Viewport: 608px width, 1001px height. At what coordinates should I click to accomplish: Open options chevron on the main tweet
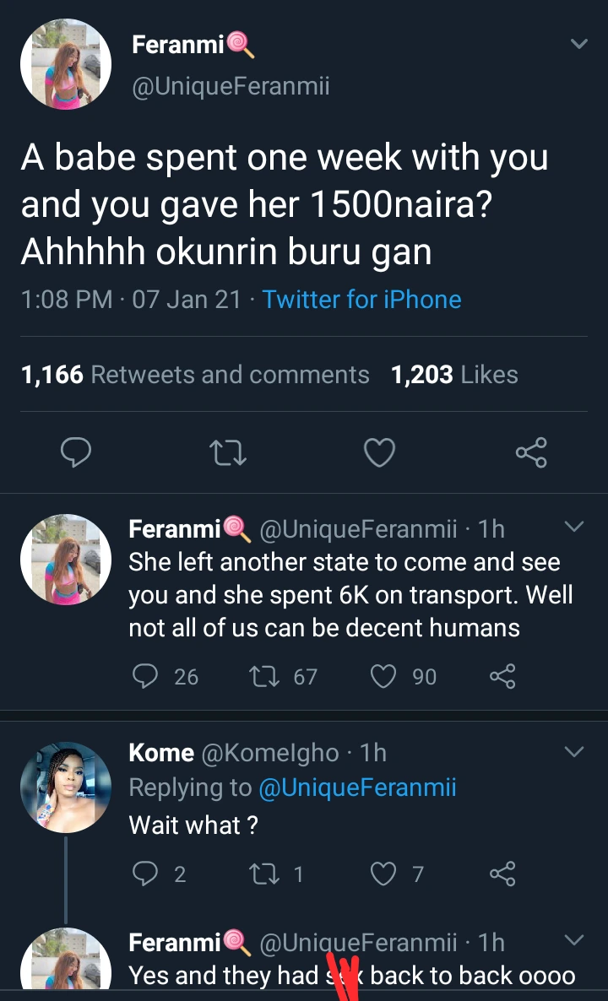(578, 44)
